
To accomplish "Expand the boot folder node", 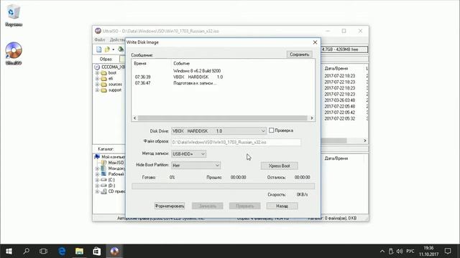I will 97,73.
